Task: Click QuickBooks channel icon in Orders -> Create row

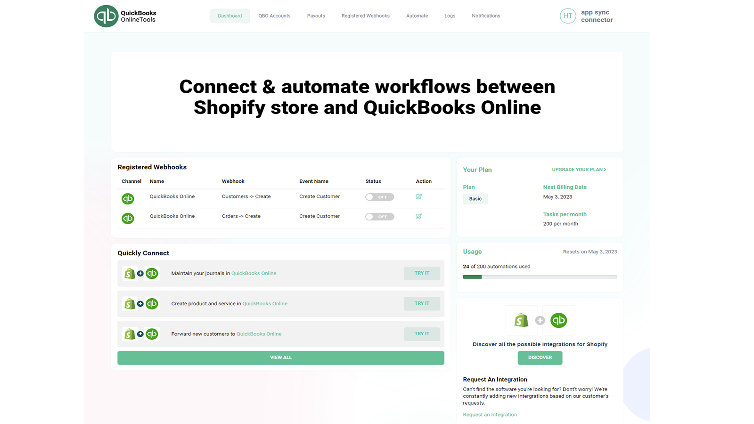Action: pyautogui.click(x=128, y=219)
